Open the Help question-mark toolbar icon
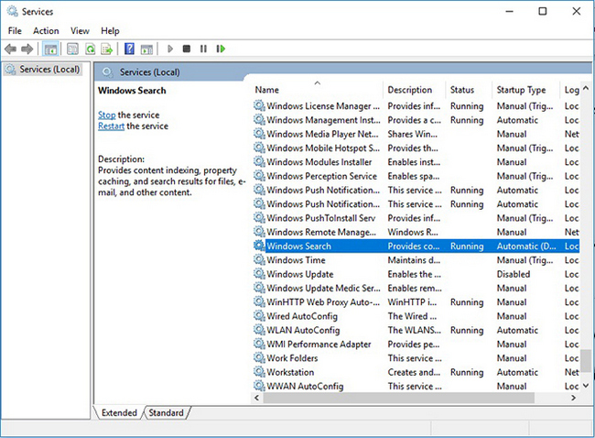This screenshot has height=438, width=595. [129, 49]
